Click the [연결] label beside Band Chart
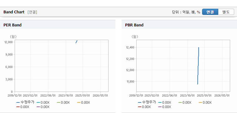Screen dimensions: 237x113 click(x=32, y=12)
